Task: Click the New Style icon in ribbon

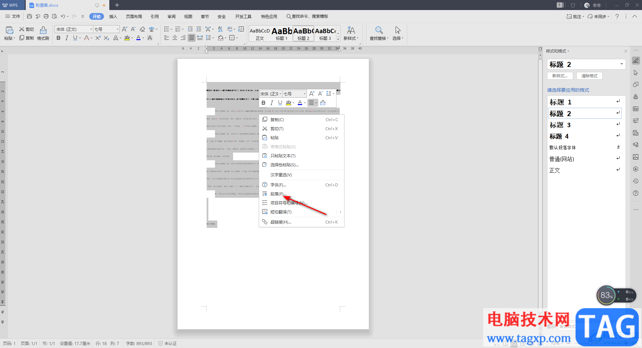Action: [x=351, y=30]
